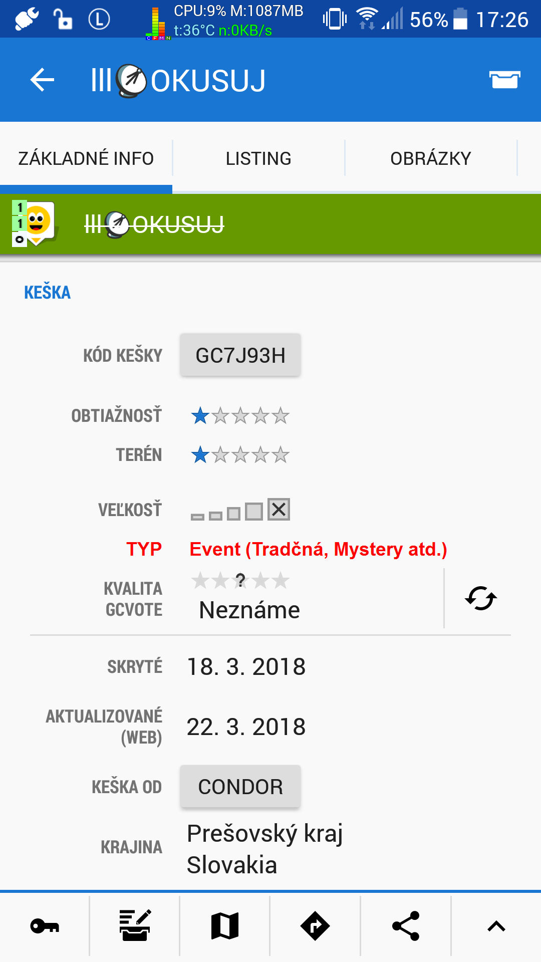Open the storage box icon in header
The height and width of the screenshot is (962, 541).
click(504, 79)
